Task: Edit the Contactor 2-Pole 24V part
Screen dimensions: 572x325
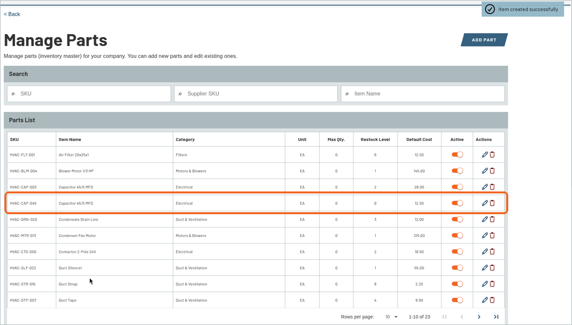Action: (x=485, y=251)
